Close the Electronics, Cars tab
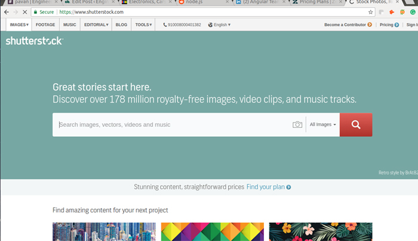418x241 pixels. (170, 2)
